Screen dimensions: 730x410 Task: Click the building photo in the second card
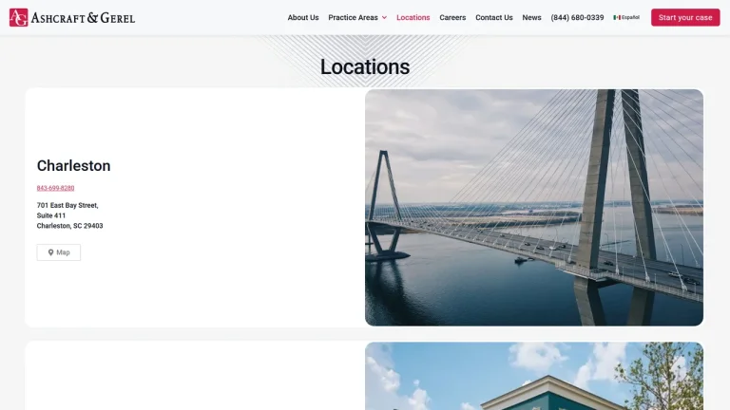tap(534, 376)
